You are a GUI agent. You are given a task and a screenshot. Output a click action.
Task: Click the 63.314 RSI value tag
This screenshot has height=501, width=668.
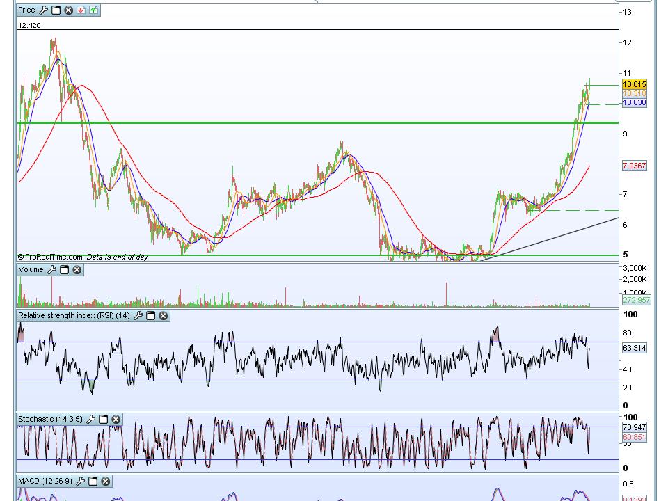click(x=635, y=348)
